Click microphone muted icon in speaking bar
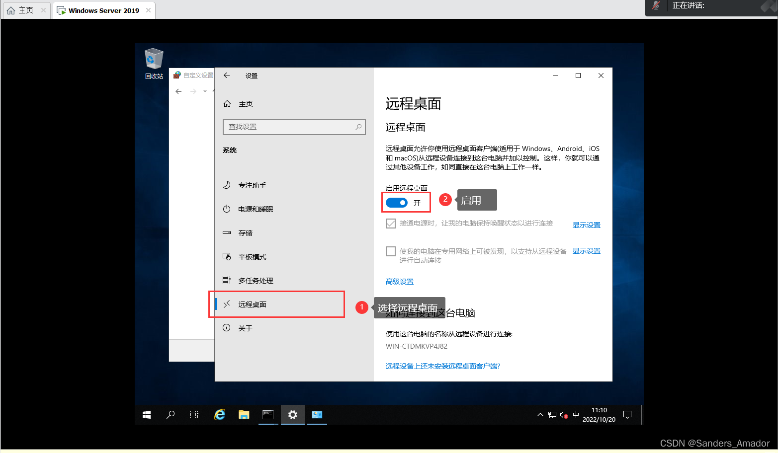Image resolution: width=778 pixels, height=453 pixels. 656,5
